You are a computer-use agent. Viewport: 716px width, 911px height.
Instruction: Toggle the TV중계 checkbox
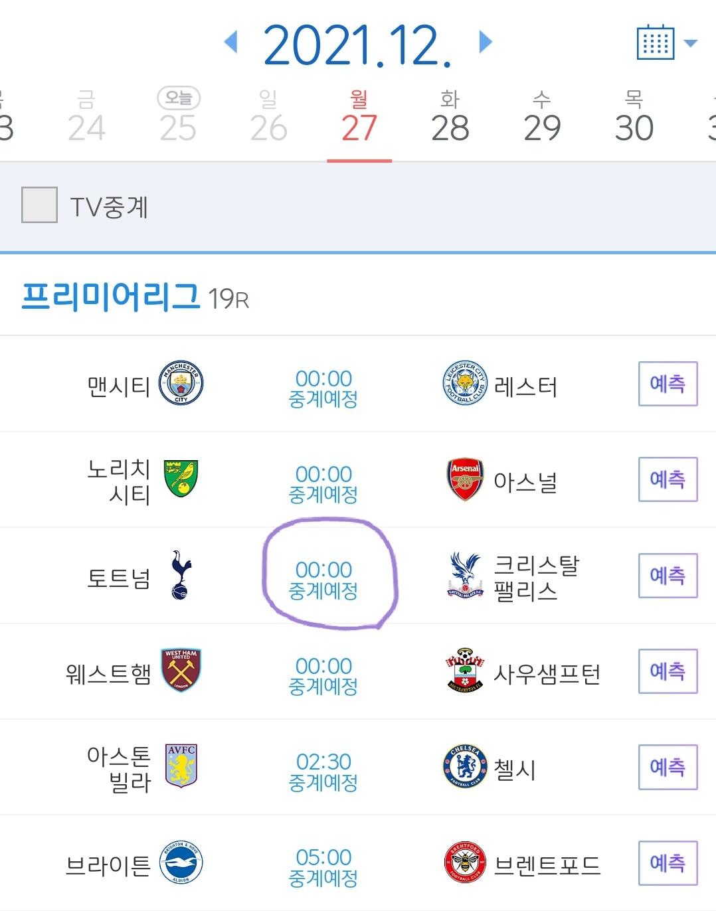tap(39, 205)
